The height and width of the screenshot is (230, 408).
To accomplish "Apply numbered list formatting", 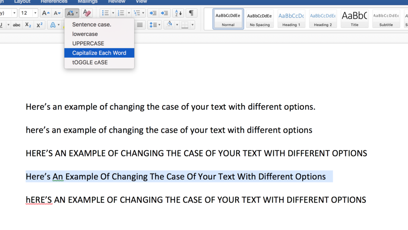I will pyautogui.click(x=121, y=13).
